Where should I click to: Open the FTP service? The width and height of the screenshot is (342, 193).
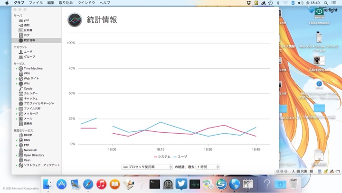[x=24, y=145]
